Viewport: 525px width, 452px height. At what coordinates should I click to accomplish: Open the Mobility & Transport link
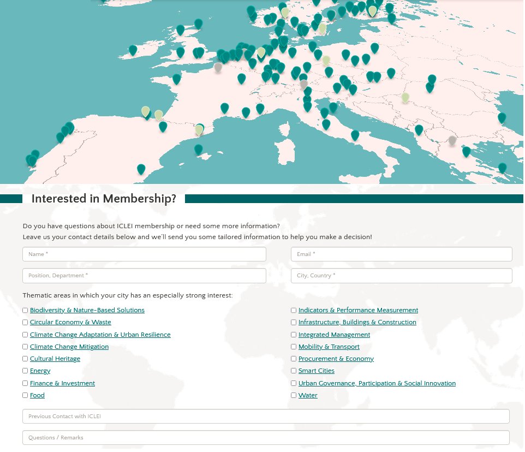pos(329,347)
